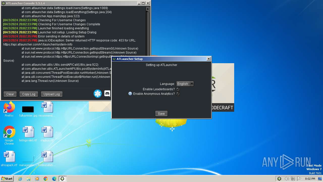Toggle the Enable Anonymous Analytics checkbox

[178, 94]
